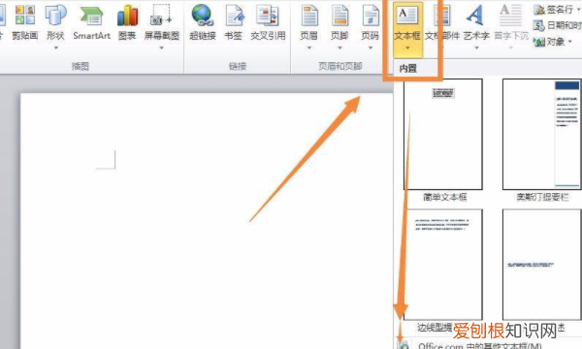Insert a Signature Line (签名行)
The height and width of the screenshot is (349, 582).
pos(554,10)
